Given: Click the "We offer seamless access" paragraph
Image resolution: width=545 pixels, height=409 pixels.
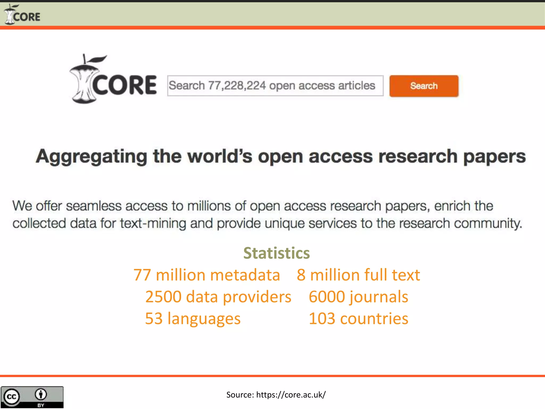Looking at the screenshot, I should (267, 215).
